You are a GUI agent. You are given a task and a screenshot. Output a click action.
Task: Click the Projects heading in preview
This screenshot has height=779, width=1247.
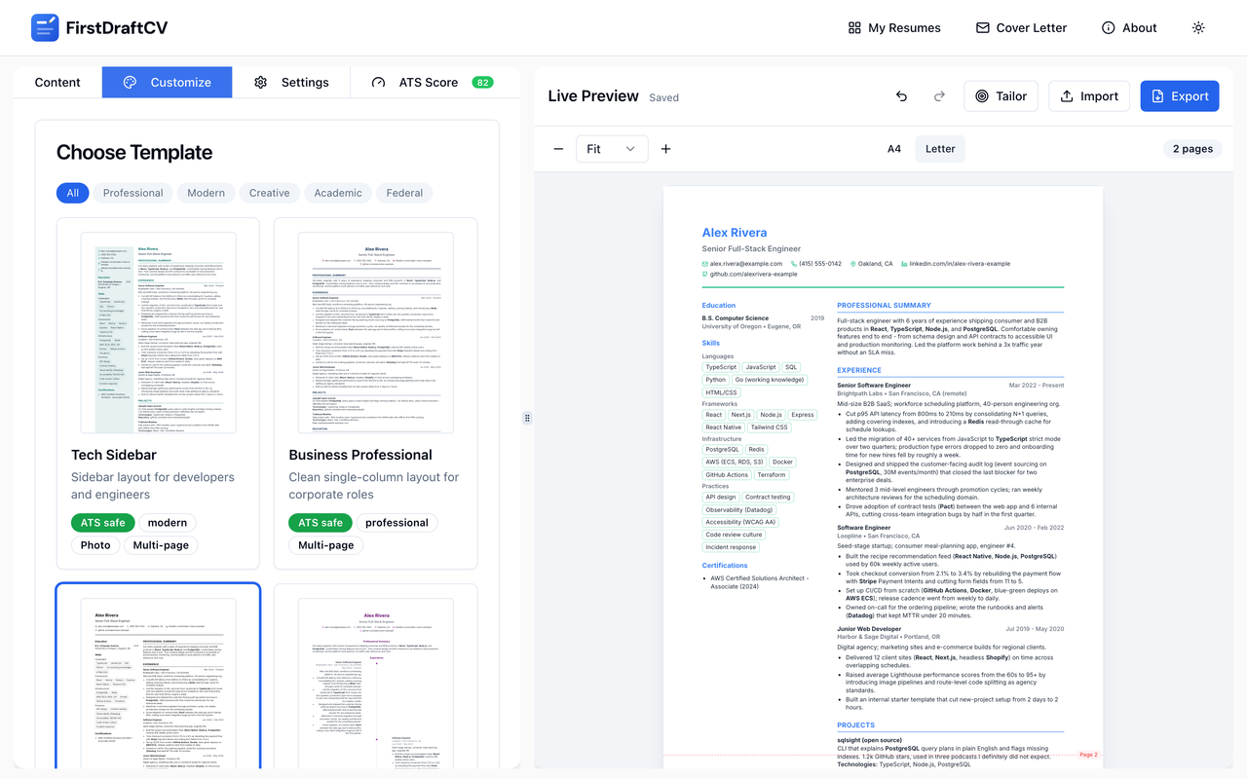click(x=856, y=725)
